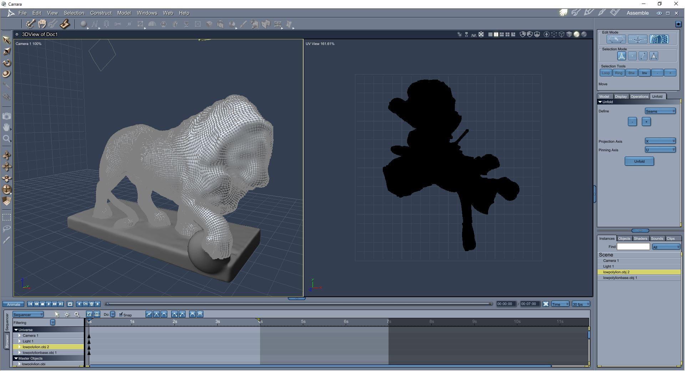
Task: Open the Construct menu
Action: tap(101, 13)
